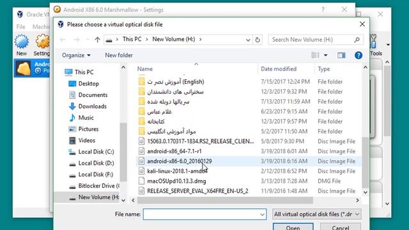Click the file list horizontal scrollbar
The height and width of the screenshot is (230, 409).
[x=225, y=200]
